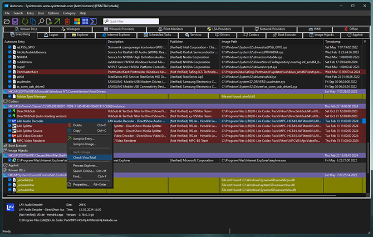Click the magnifier Find toolbar icon

(x=41, y=21)
